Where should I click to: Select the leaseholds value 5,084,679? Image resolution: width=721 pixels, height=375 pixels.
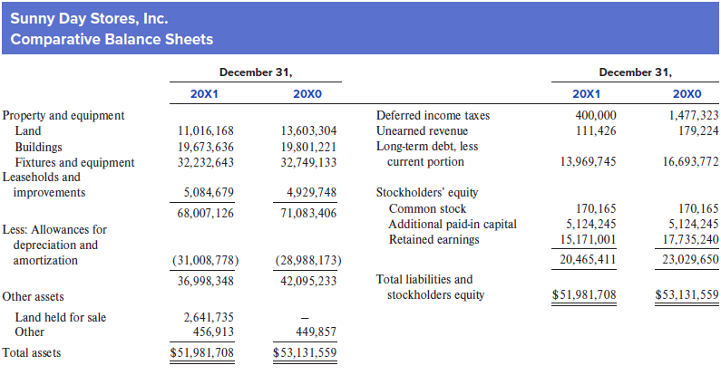click(209, 192)
